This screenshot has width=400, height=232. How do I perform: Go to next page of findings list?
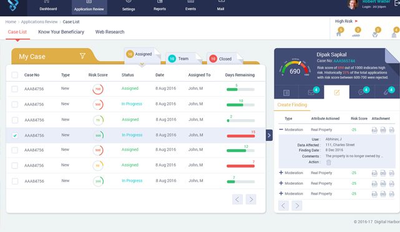(297, 205)
